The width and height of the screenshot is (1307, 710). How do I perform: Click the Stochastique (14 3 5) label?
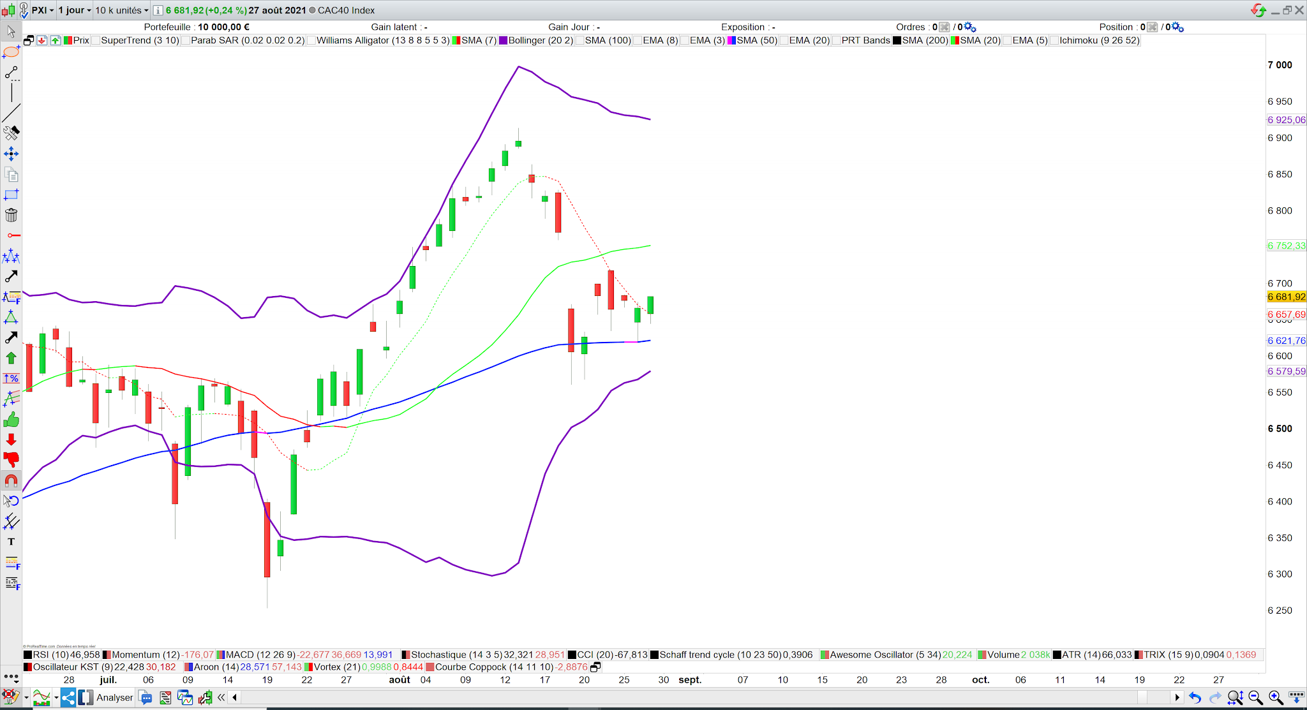tap(456, 655)
